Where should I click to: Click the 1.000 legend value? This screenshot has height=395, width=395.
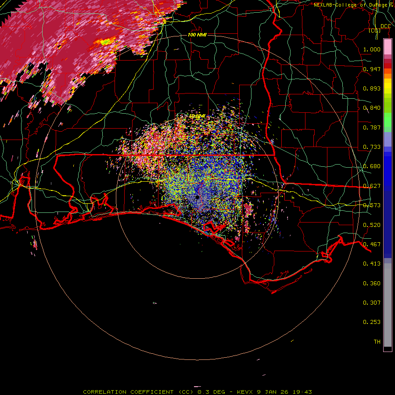(x=372, y=49)
